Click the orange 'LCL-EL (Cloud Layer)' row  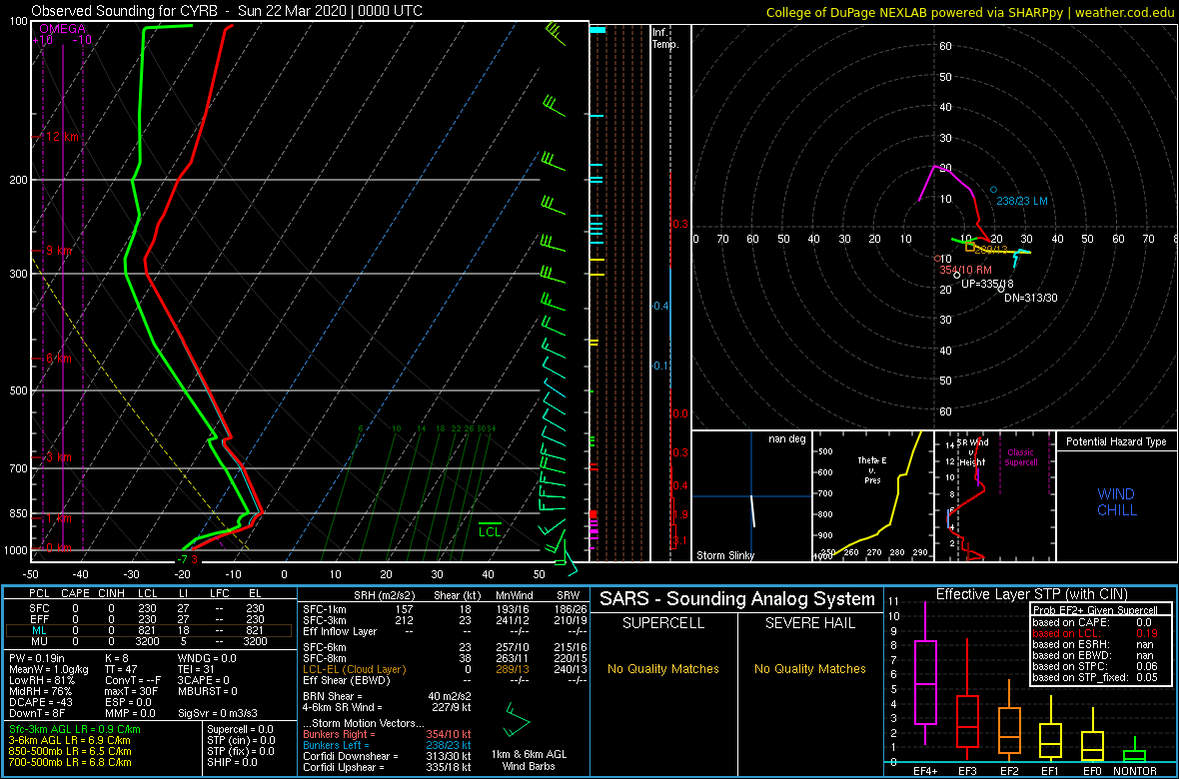click(x=445, y=670)
